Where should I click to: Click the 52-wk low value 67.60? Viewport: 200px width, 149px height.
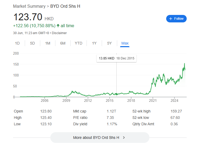tap(175, 118)
